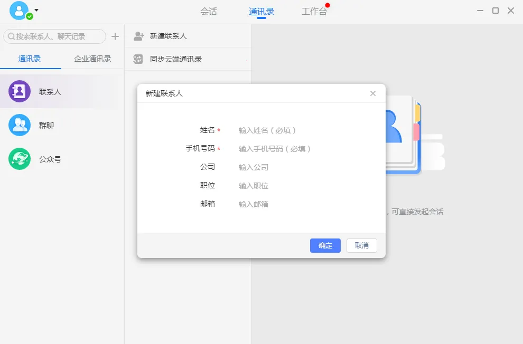
Task: Select the 通讯录 item in top navigation
Action: point(263,11)
